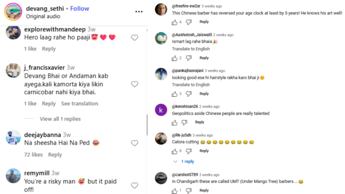Open devang_sethi's profile picture
This screenshot has width=345, height=194.
click(13, 12)
